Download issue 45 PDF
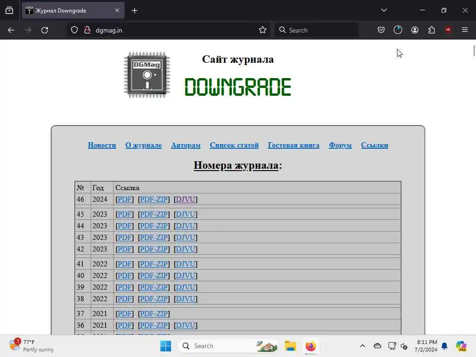 125,214
